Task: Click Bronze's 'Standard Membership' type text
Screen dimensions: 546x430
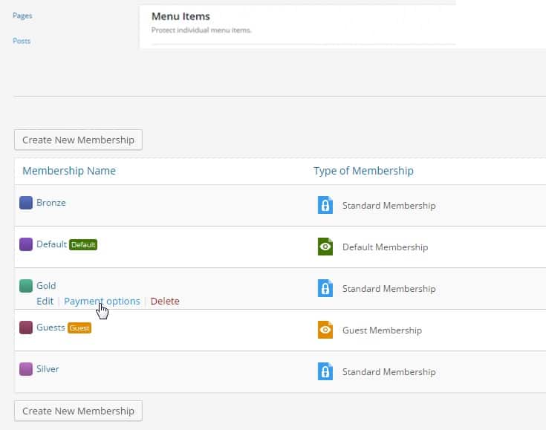Action: (389, 206)
